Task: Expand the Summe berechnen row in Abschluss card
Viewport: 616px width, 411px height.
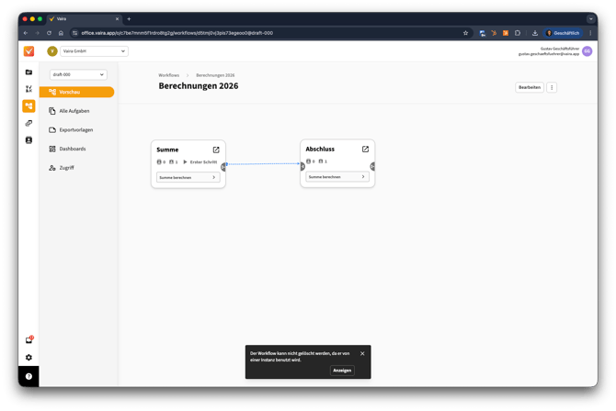Action: tap(337, 177)
